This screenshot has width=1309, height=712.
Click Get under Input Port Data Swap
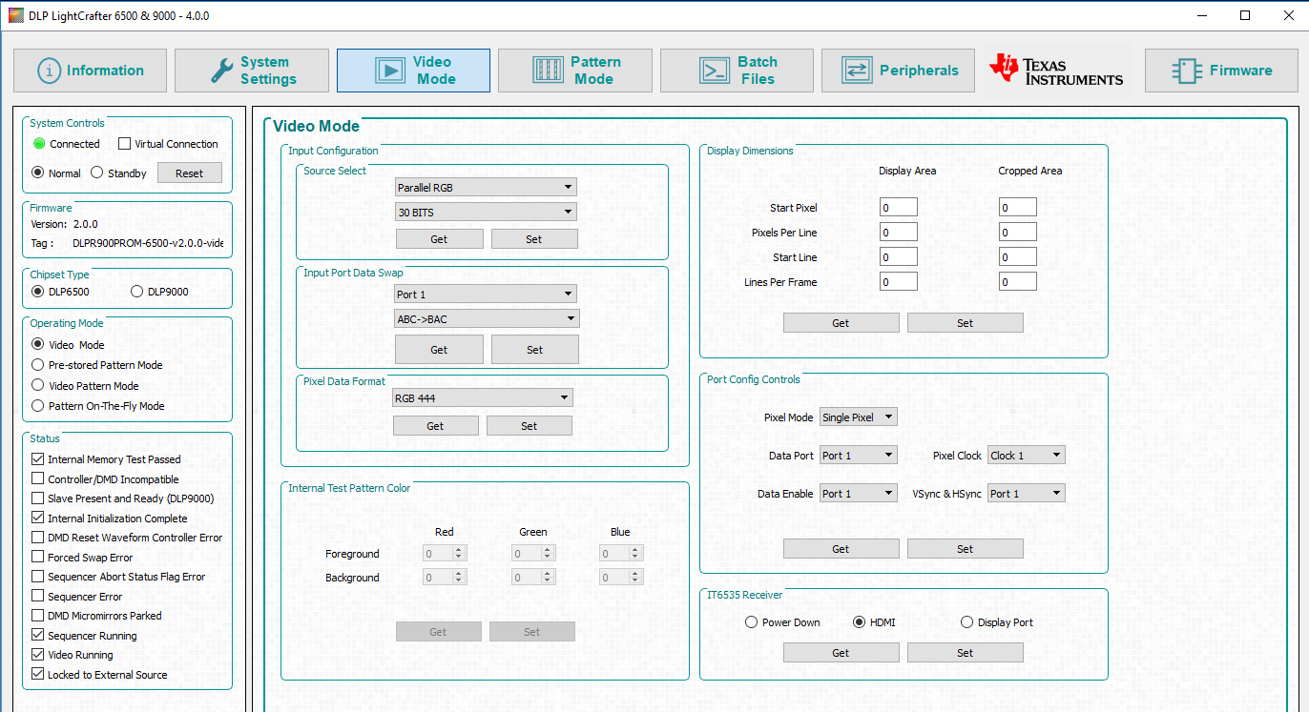(x=439, y=350)
